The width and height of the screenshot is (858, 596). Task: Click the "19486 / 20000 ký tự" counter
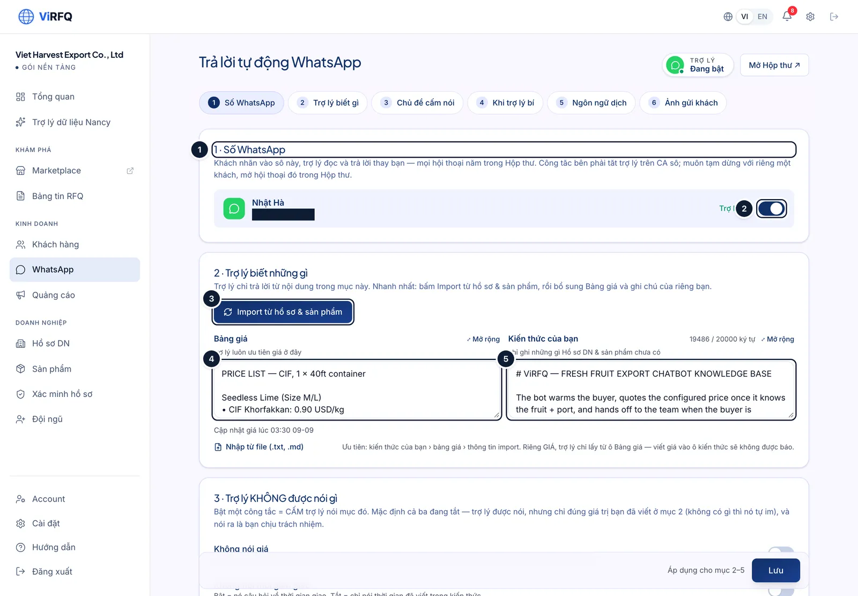click(x=722, y=339)
